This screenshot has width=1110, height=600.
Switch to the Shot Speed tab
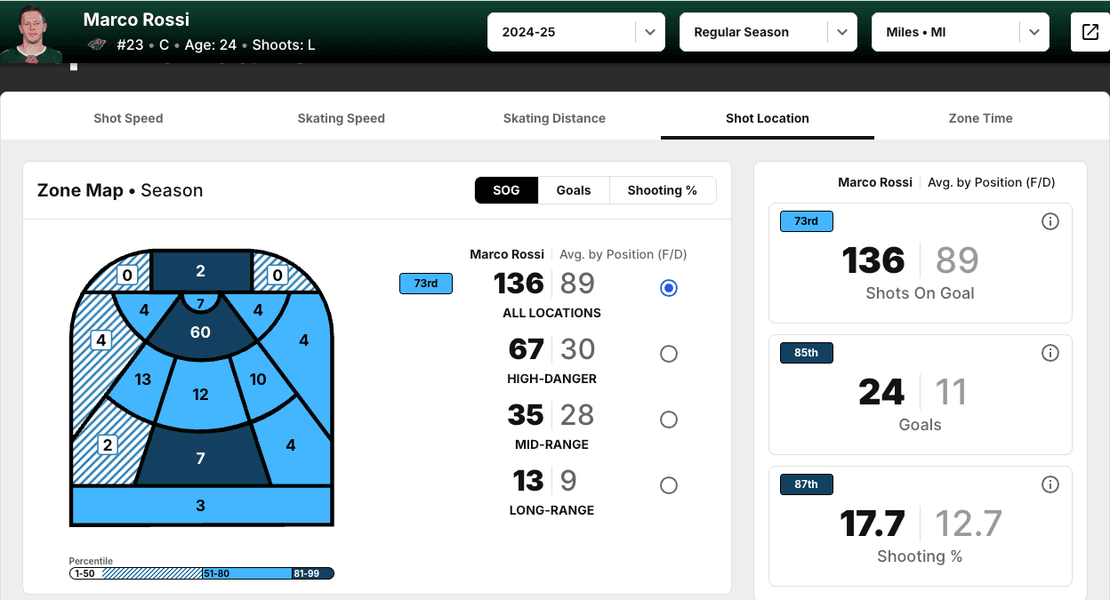coord(128,118)
